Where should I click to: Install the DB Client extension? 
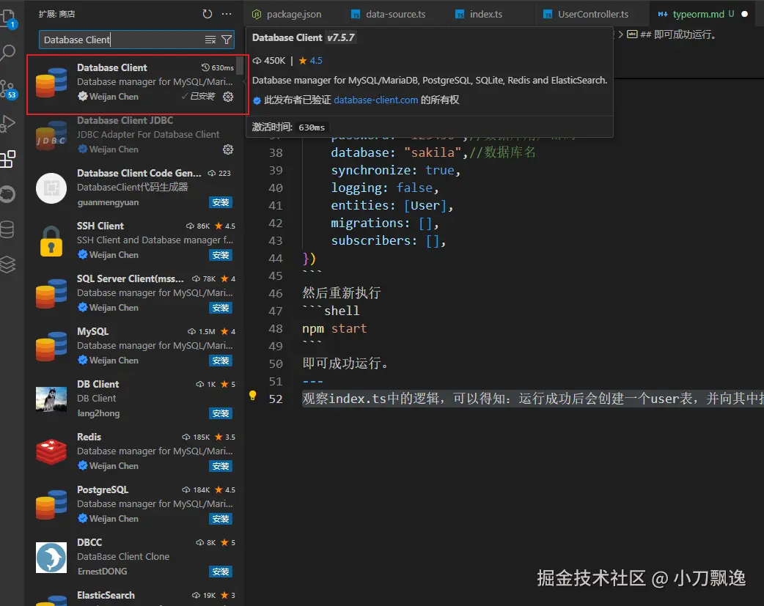coord(221,413)
